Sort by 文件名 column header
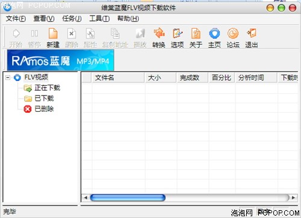 point(118,77)
